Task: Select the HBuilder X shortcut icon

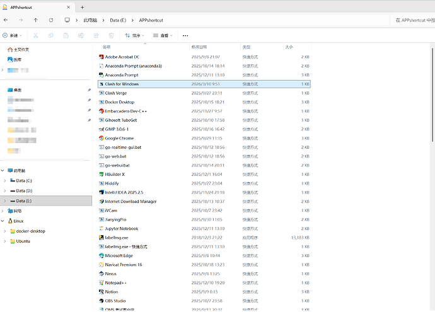Action: coord(101,175)
